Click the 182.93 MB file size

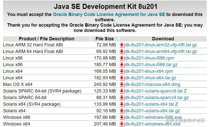(x=105, y=78)
